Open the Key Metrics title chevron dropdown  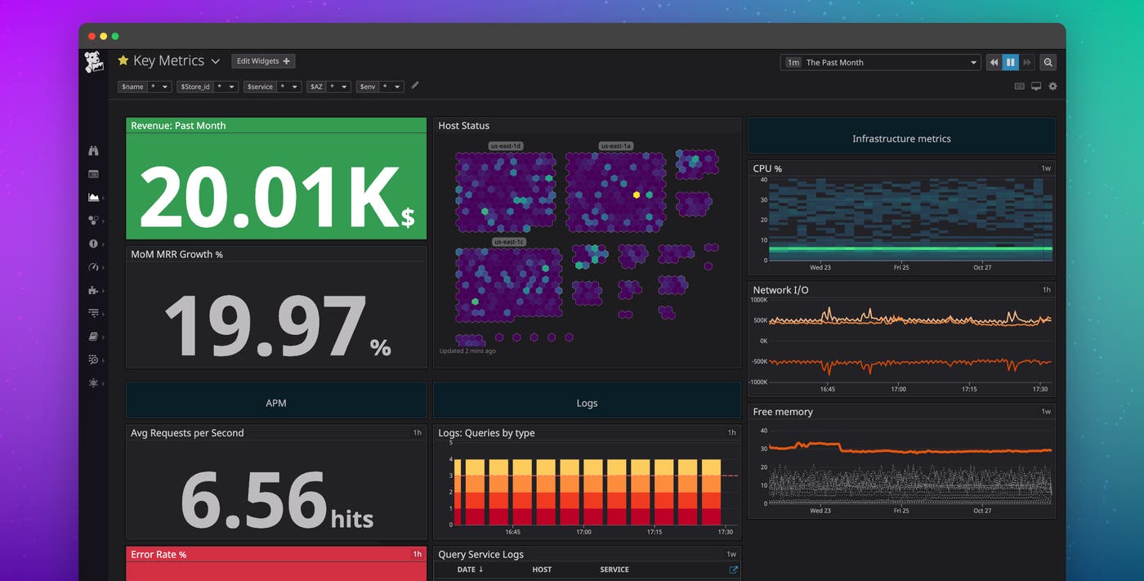pos(215,60)
